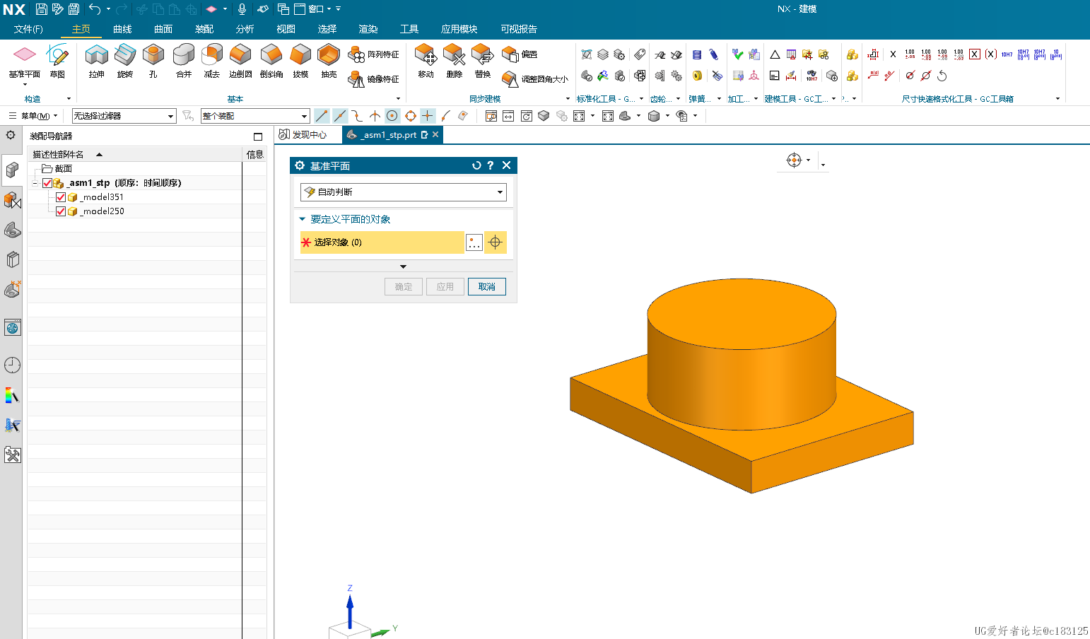
Task: Expand the 基本 group dropdown arrow
Action: coord(399,99)
